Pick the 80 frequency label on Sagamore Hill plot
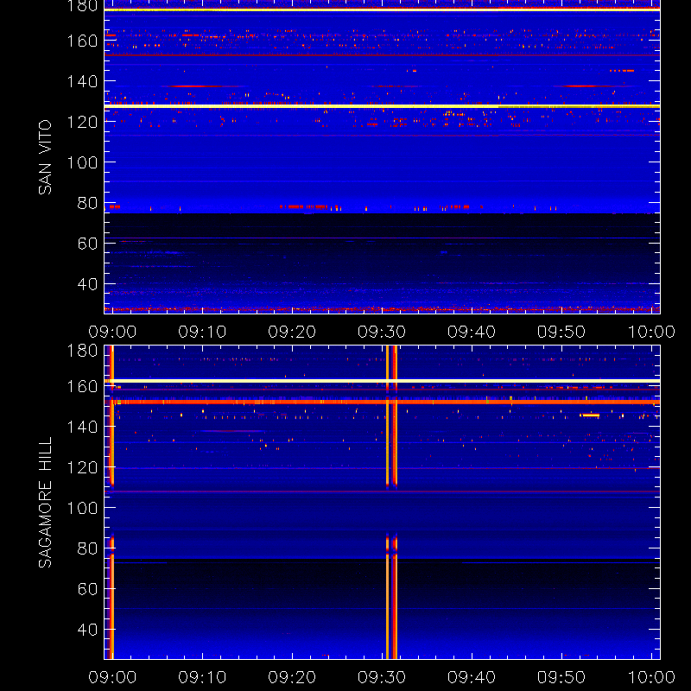691x691 pixels. 87,548
